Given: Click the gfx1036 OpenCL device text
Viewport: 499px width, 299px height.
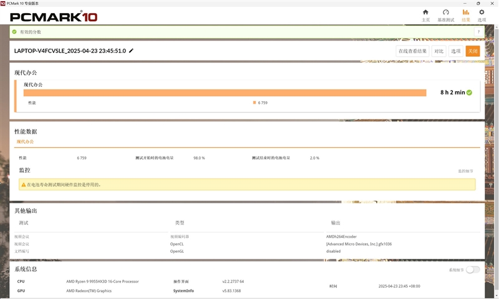Looking at the screenshot, I should (x=359, y=244).
